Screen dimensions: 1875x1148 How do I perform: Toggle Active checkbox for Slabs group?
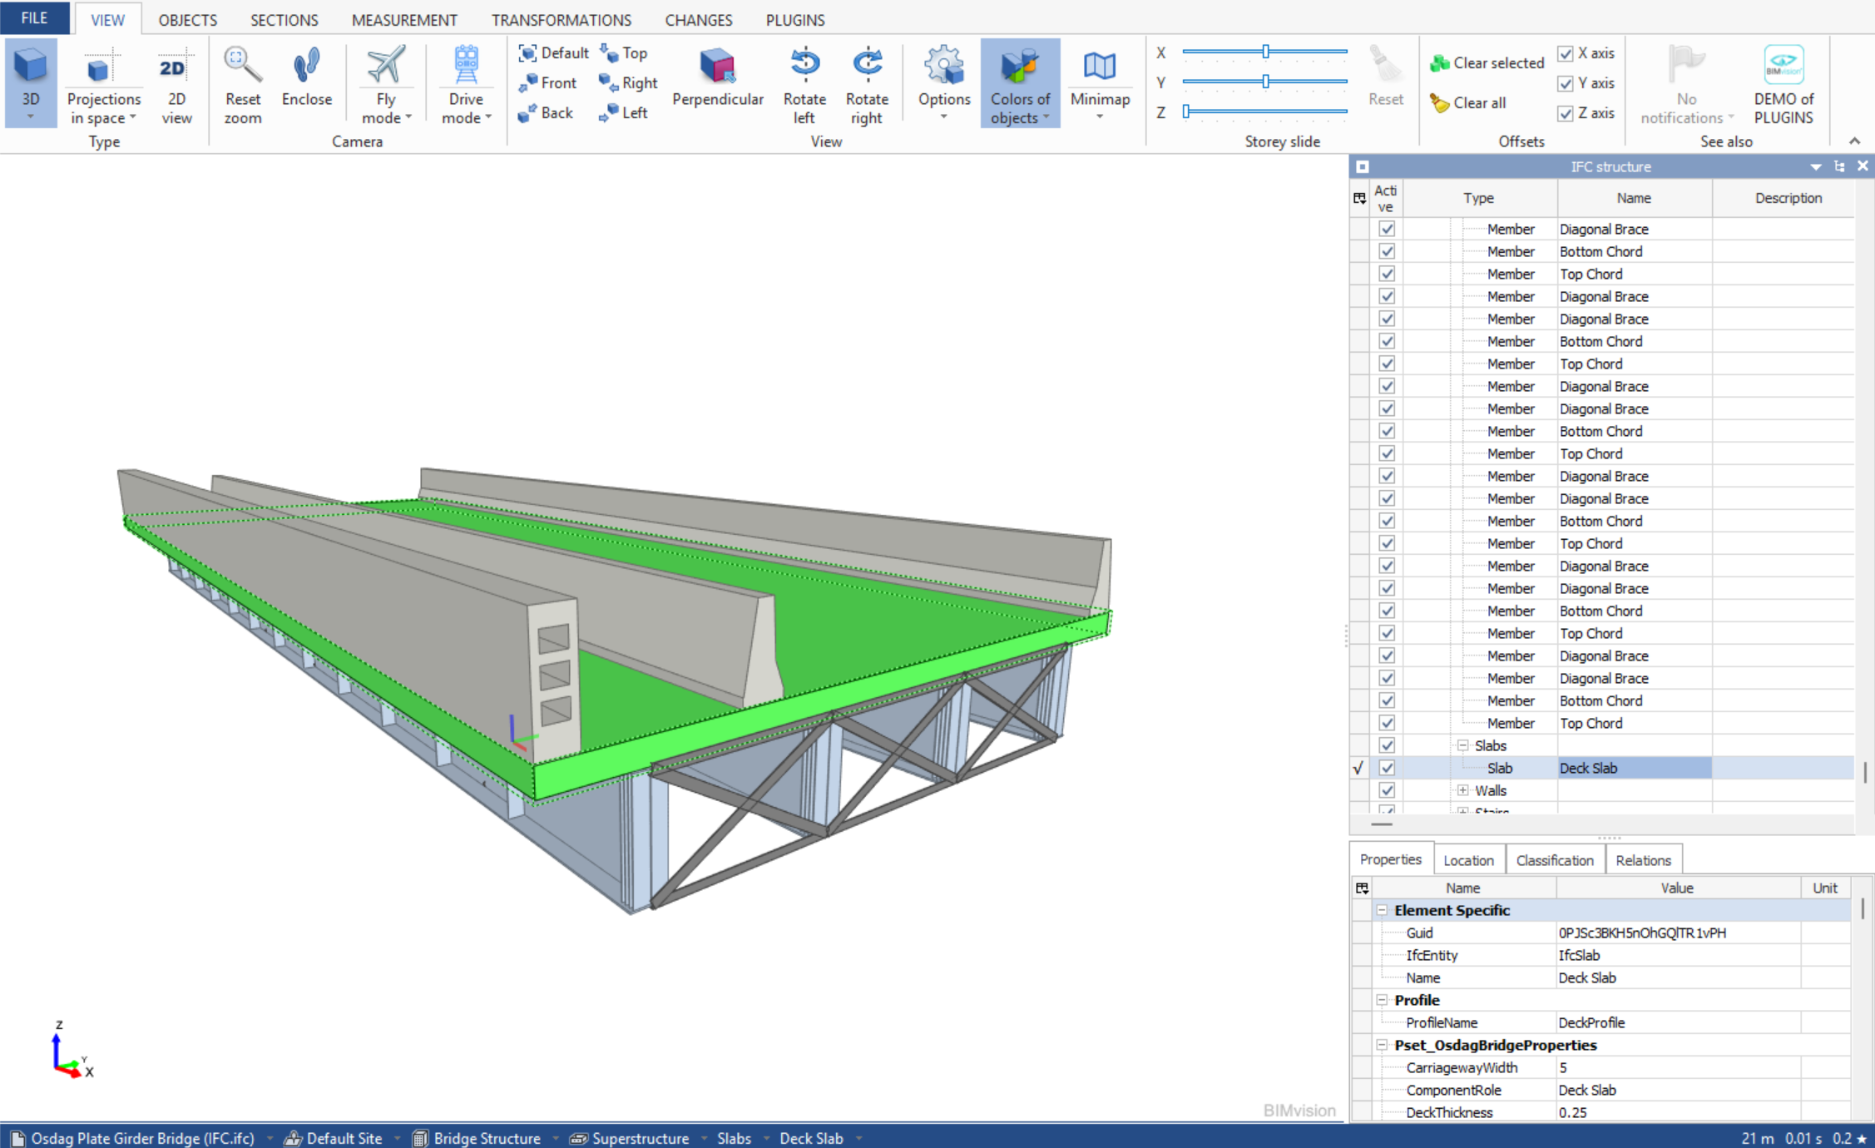click(x=1387, y=745)
